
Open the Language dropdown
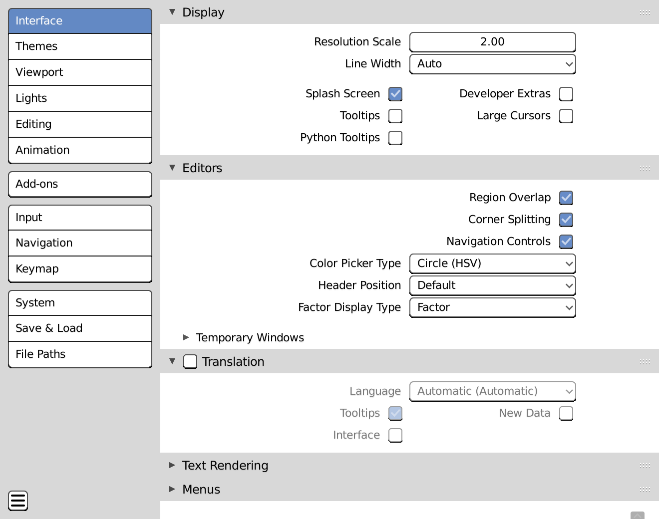click(493, 391)
